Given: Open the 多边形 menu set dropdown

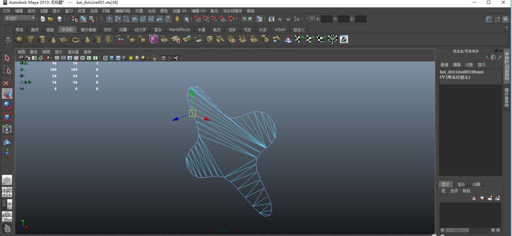Looking at the screenshot, I should 19,18.
